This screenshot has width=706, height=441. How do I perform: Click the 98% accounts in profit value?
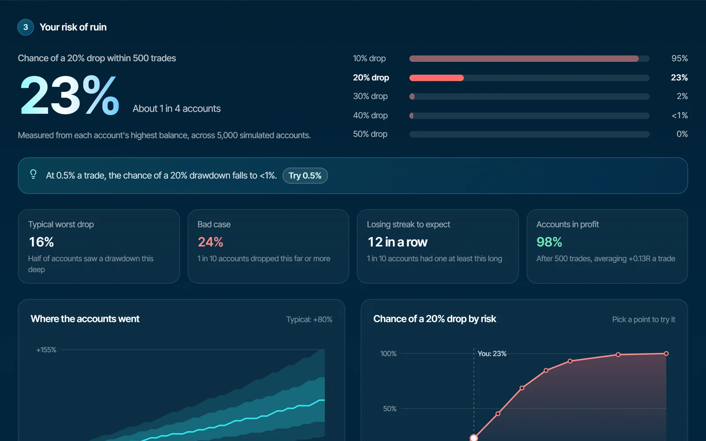coord(549,242)
